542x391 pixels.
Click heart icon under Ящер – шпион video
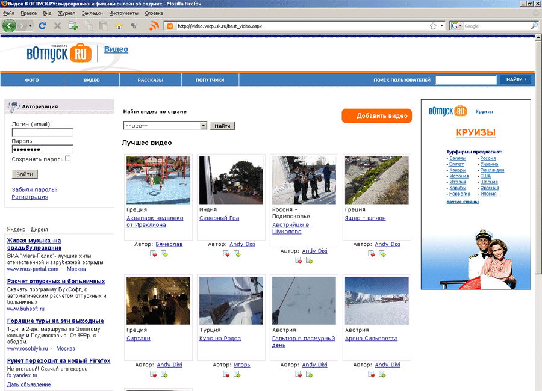coord(372,254)
